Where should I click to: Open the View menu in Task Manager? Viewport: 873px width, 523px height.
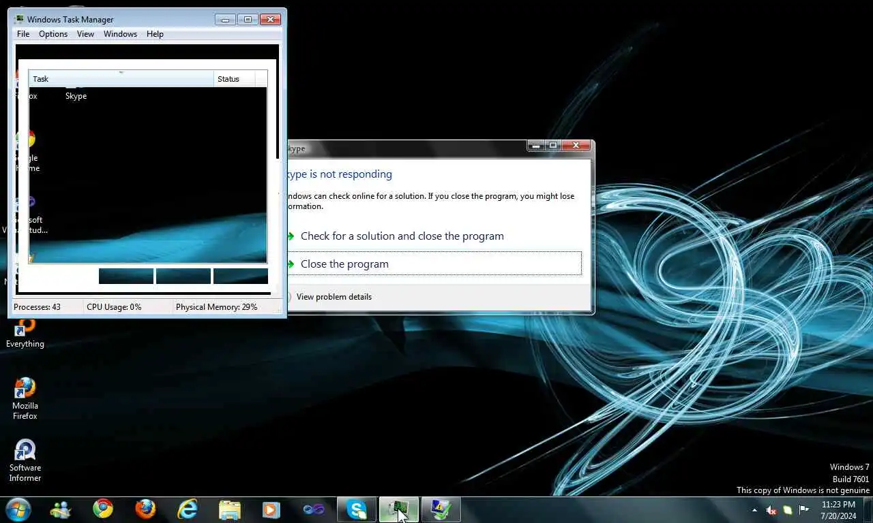coord(85,34)
